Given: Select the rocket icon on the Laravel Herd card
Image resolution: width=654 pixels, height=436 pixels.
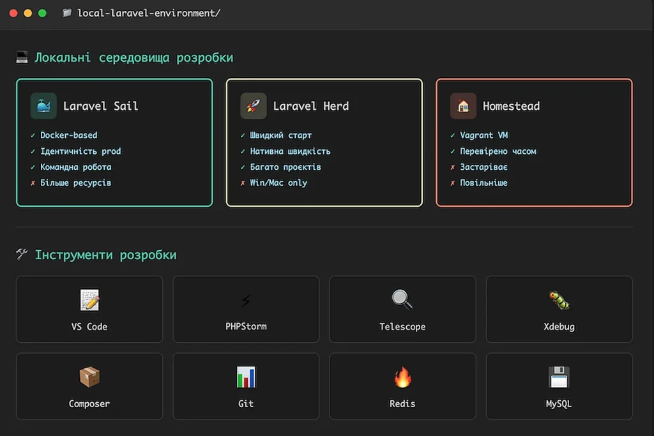Looking at the screenshot, I should [x=253, y=106].
